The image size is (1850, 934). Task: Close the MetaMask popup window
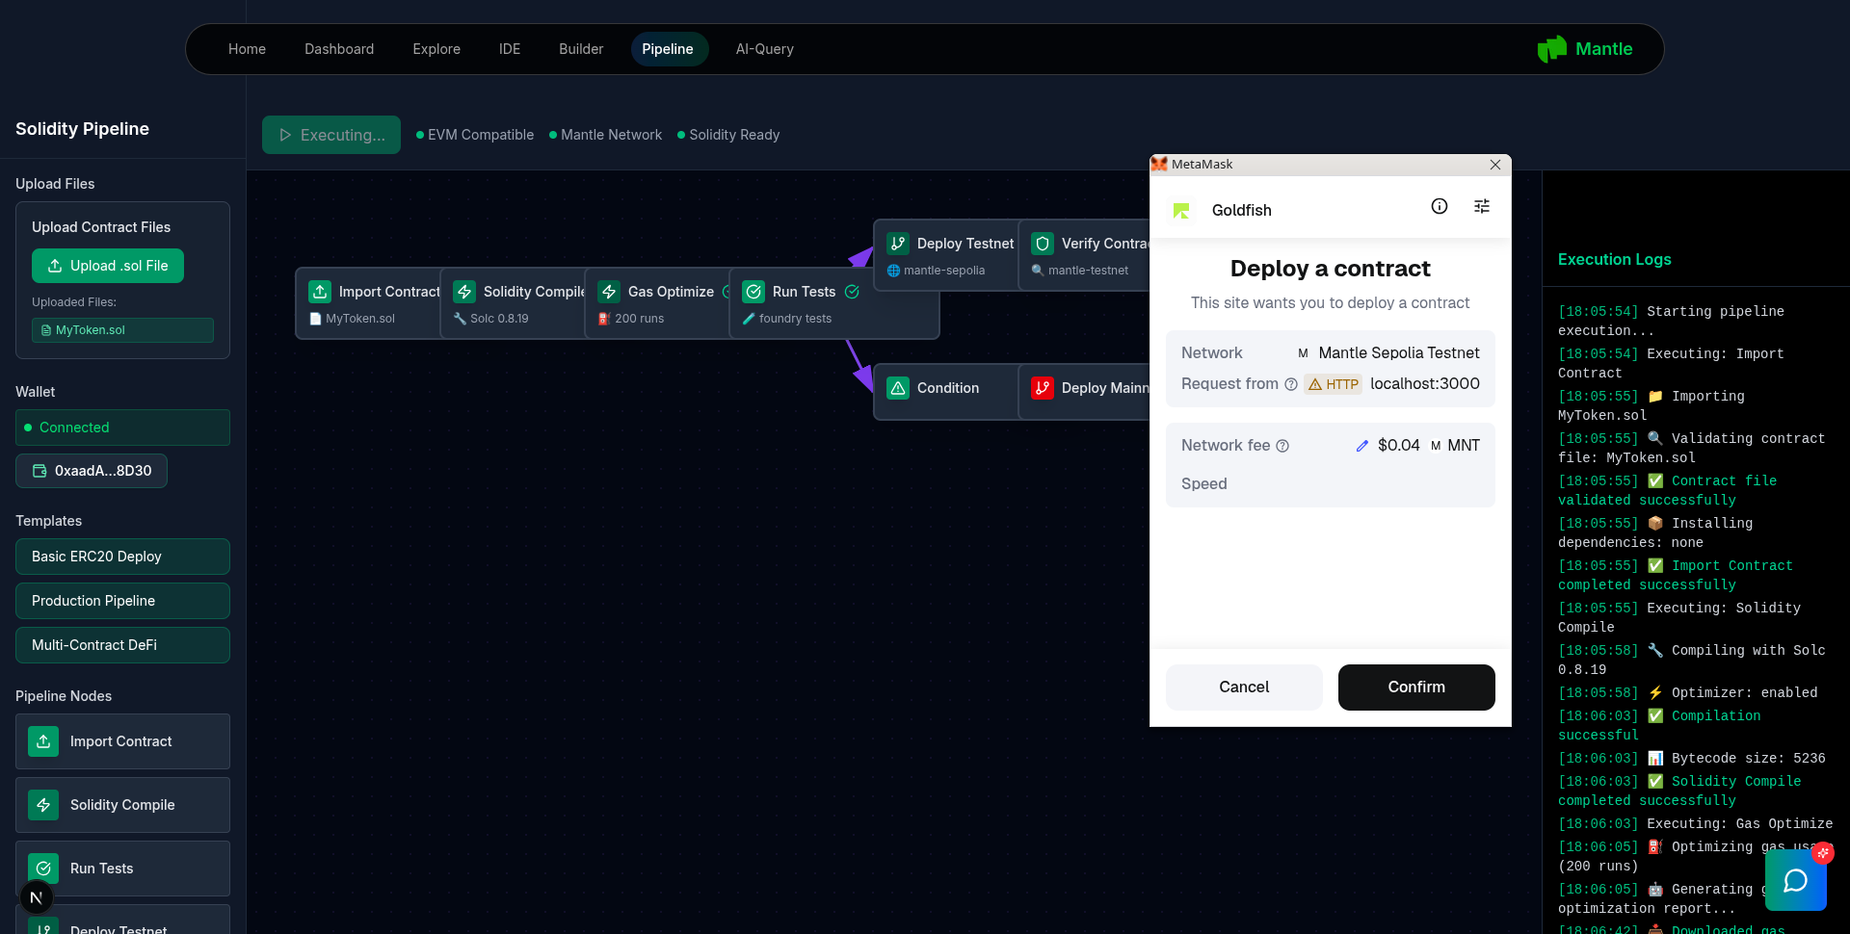click(1494, 165)
